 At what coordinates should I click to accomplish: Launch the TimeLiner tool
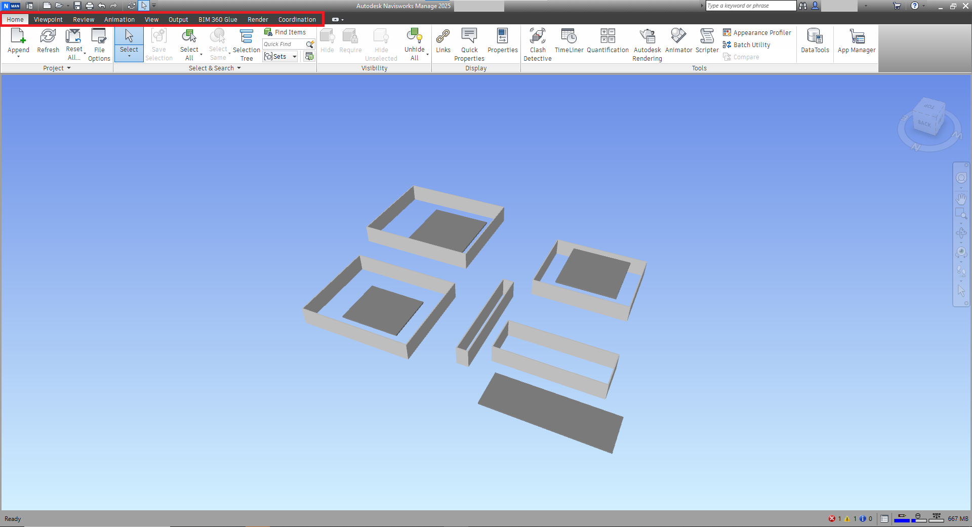pyautogui.click(x=569, y=43)
